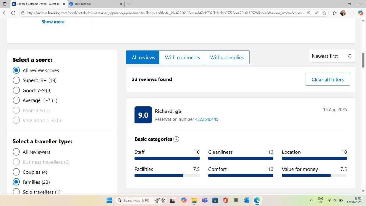Expand the system tray hidden icons chevron
Viewport: 366px width, 206px height.
point(311,200)
